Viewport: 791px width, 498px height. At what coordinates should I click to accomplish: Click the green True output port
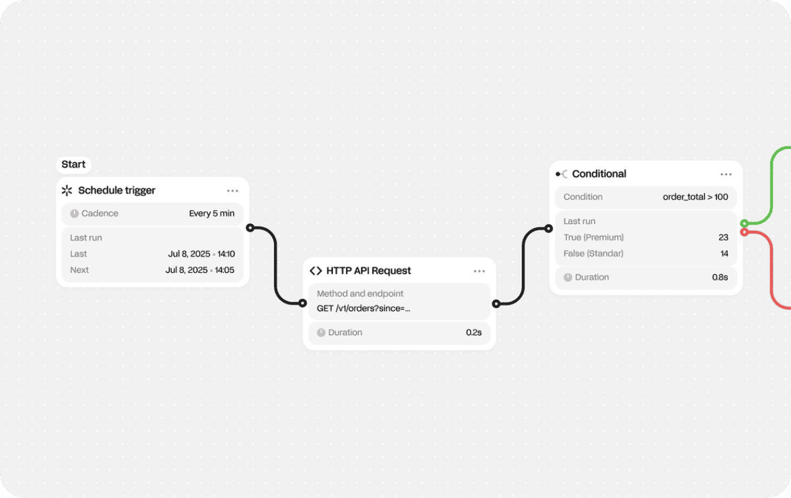pos(744,223)
